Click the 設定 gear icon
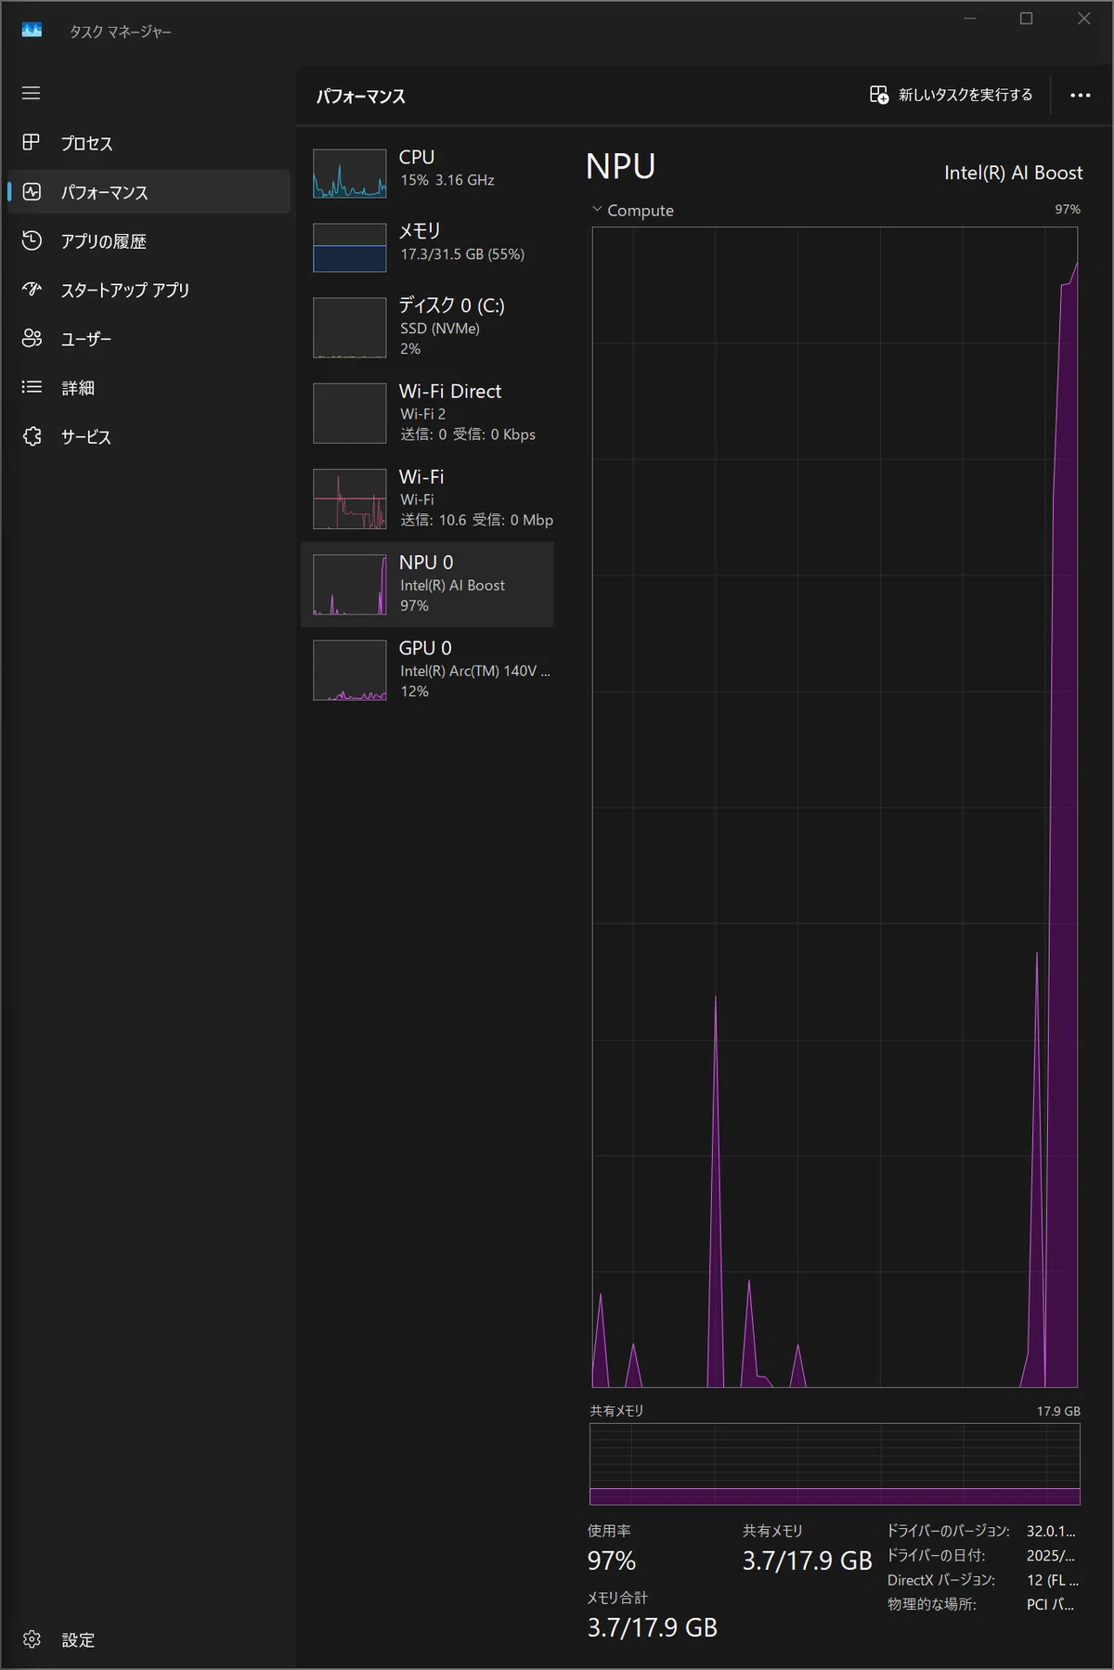 [32, 1639]
